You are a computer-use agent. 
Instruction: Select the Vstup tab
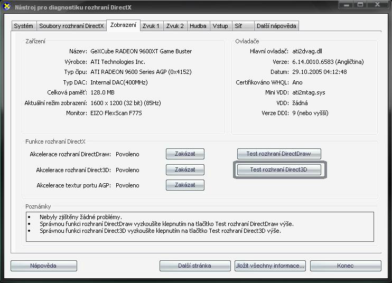click(x=220, y=26)
